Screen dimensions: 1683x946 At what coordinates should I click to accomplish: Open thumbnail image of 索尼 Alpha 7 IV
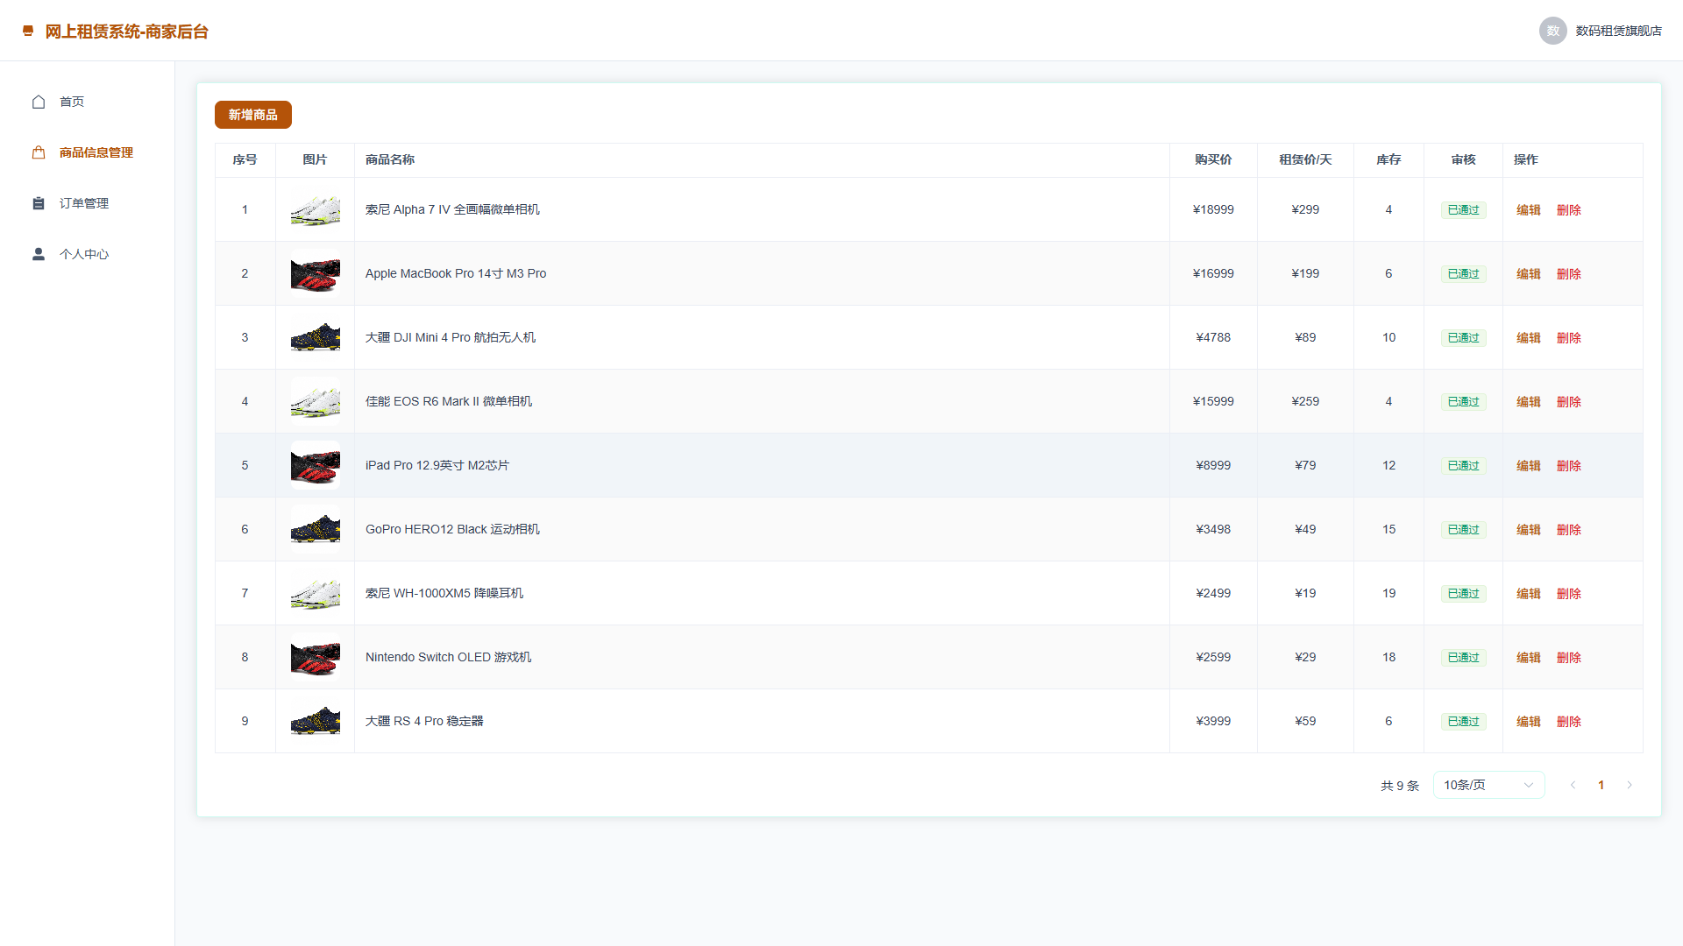pos(316,209)
